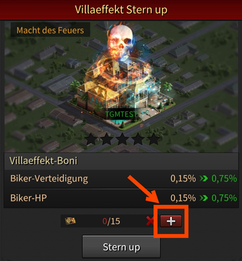Click the TGMTEST villa name tag

click(121, 114)
